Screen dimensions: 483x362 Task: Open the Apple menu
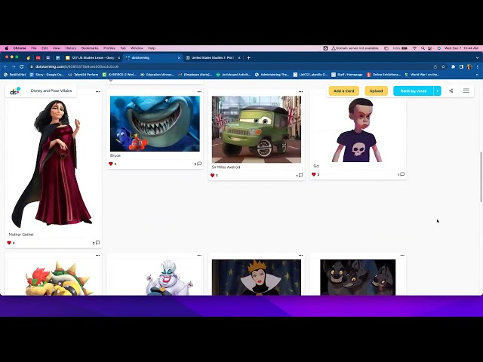click(x=7, y=48)
